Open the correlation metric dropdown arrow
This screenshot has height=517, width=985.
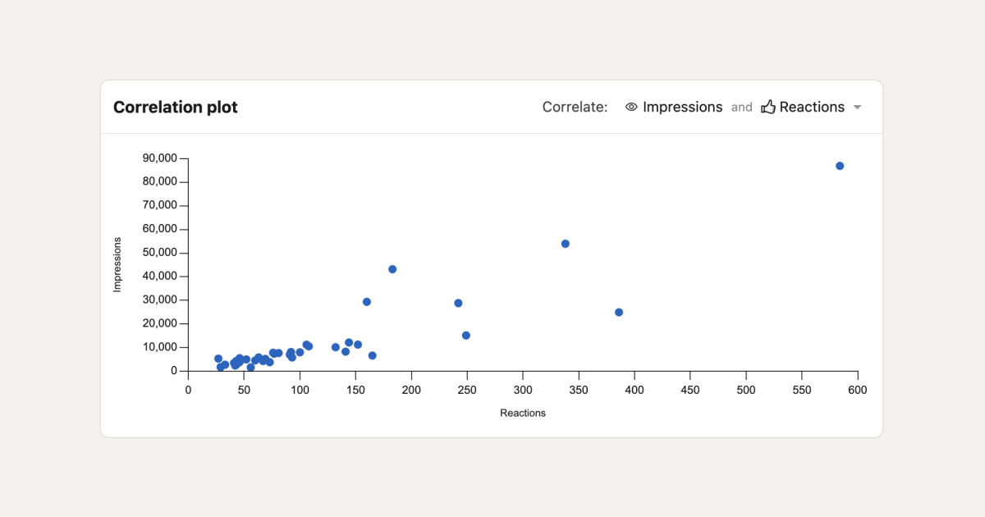[x=858, y=108]
